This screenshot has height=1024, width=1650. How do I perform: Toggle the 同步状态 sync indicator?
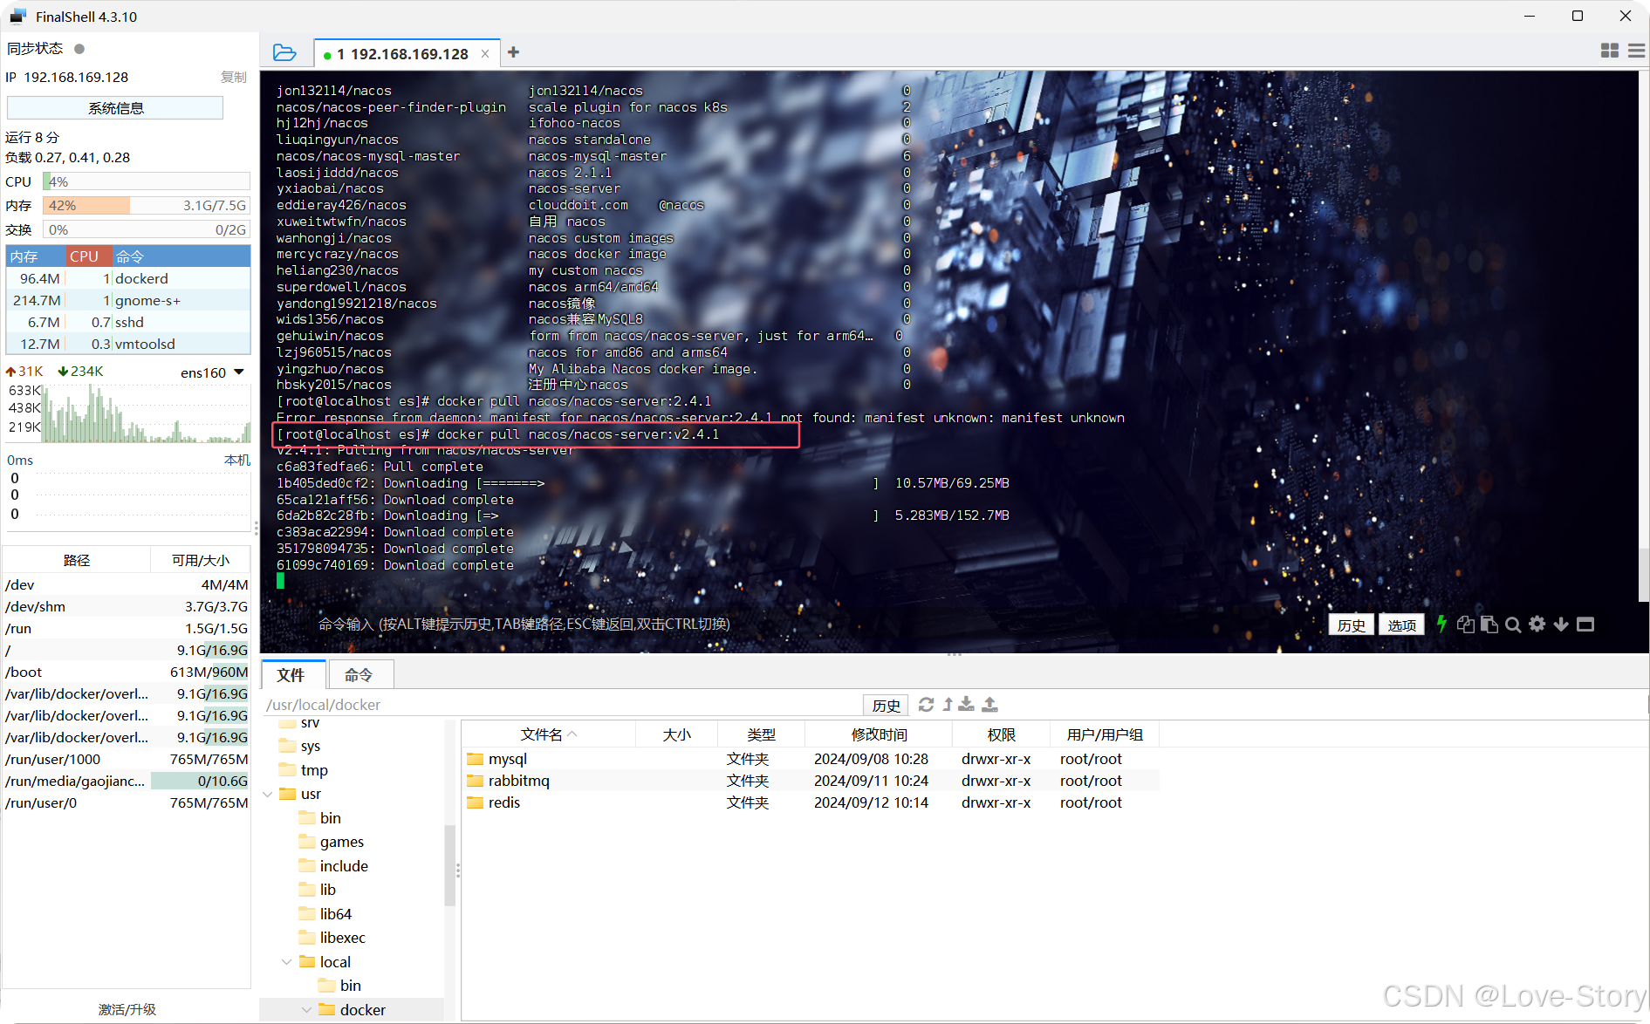pyautogui.click(x=79, y=49)
